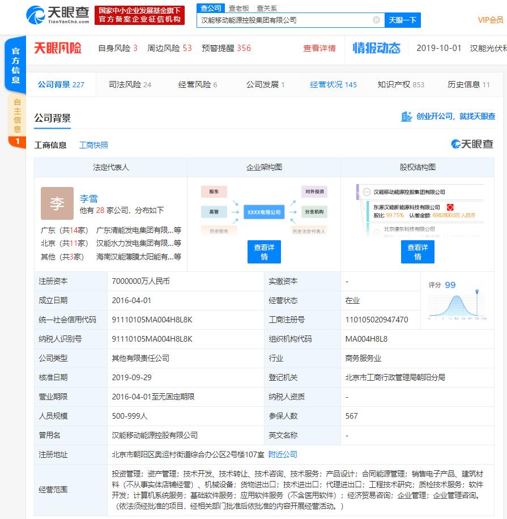
Task: Select the 查关系 search tab
Action: [x=267, y=8]
